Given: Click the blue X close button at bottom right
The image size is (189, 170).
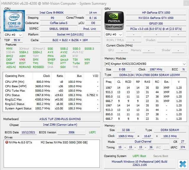Looking at the screenshot, I should [183, 164].
